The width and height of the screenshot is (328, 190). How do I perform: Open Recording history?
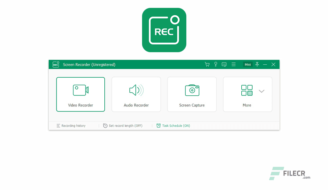point(71,126)
